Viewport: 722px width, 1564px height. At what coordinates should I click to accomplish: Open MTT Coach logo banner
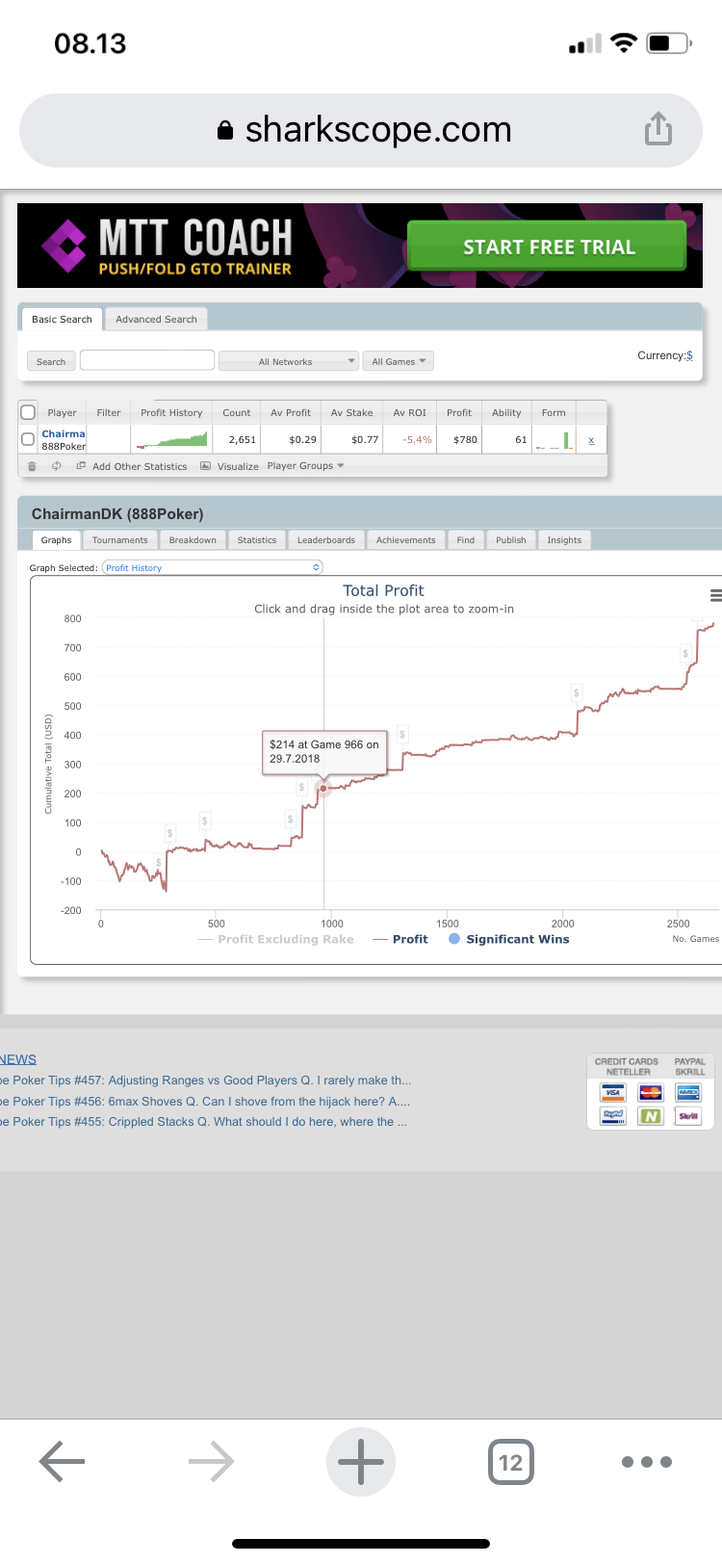167,246
